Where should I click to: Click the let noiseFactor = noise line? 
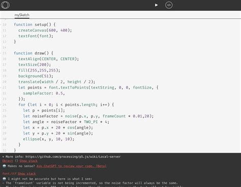88,116
